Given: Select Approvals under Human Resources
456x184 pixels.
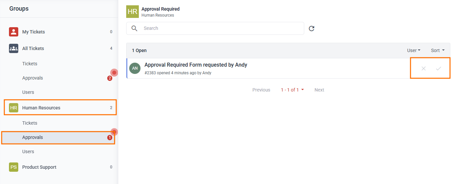Looking at the screenshot, I should (33, 137).
